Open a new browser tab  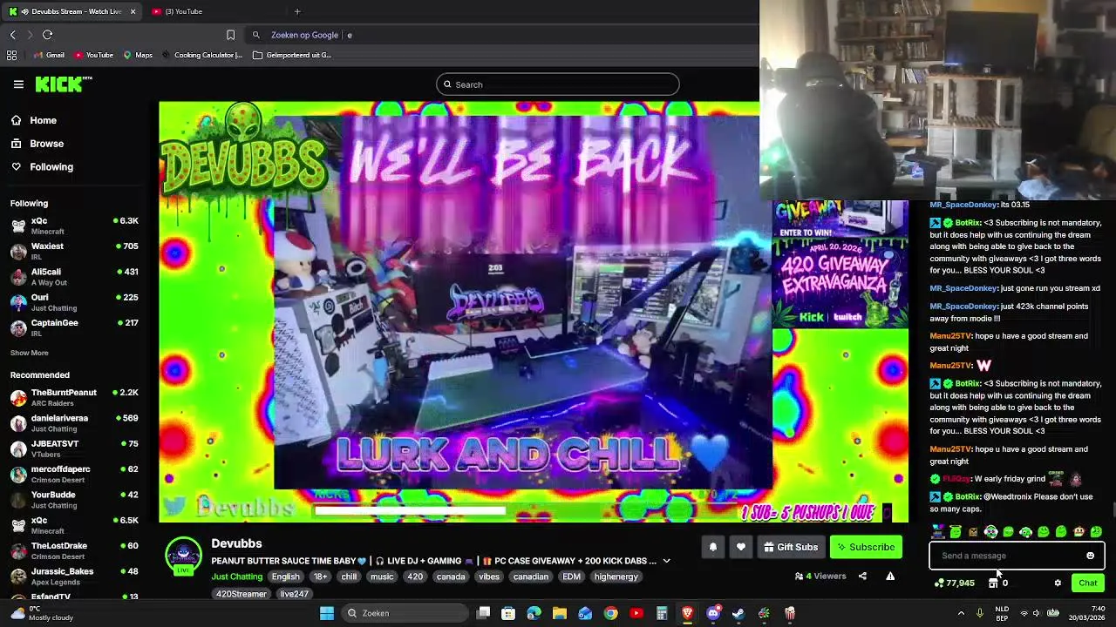297,11
